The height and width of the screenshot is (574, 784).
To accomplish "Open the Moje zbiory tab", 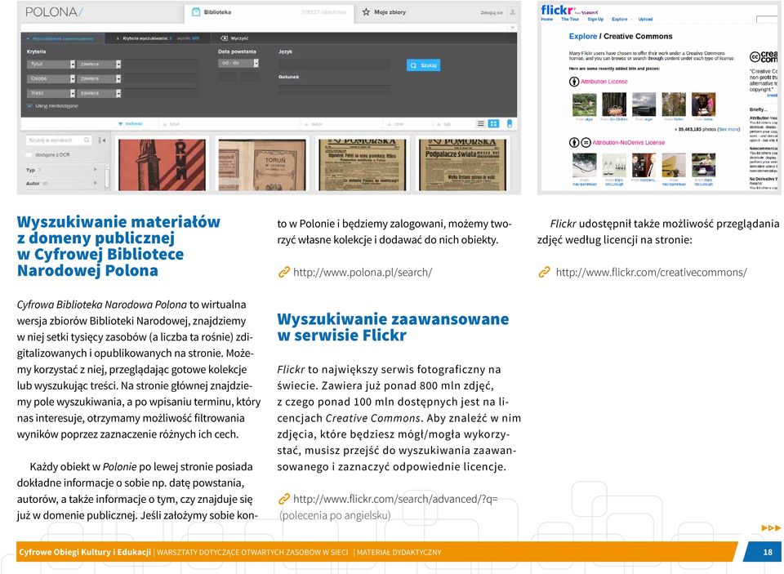I will point(384,11).
